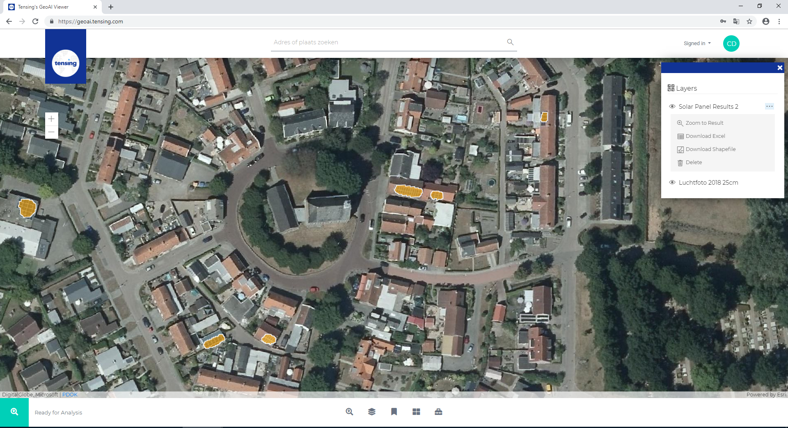Open the layers tool in bottom toolbar

click(372, 412)
